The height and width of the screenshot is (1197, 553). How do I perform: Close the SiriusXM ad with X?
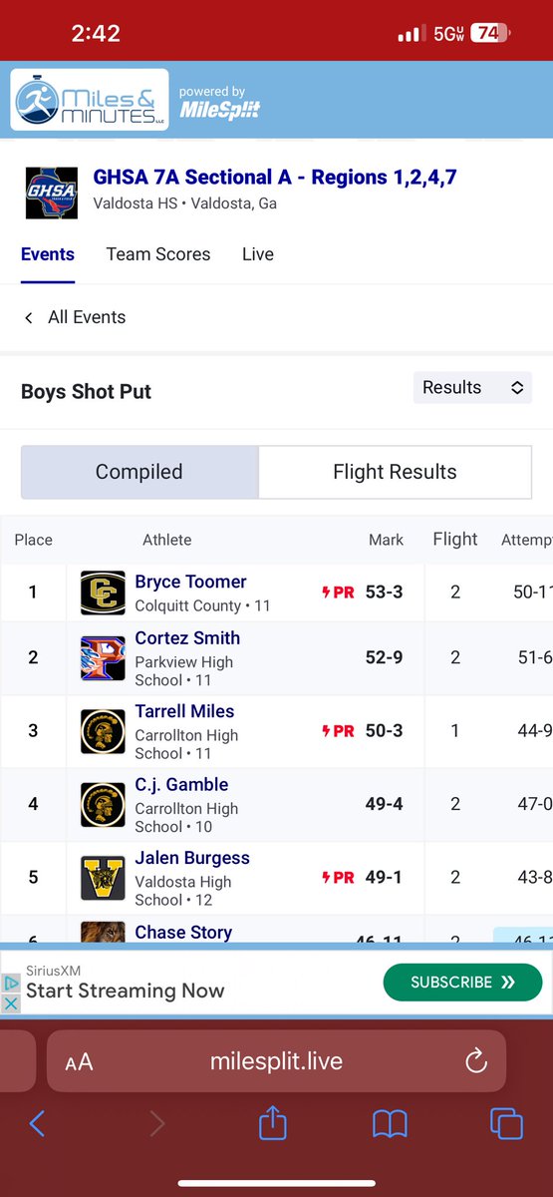click(x=10, y=1002)
